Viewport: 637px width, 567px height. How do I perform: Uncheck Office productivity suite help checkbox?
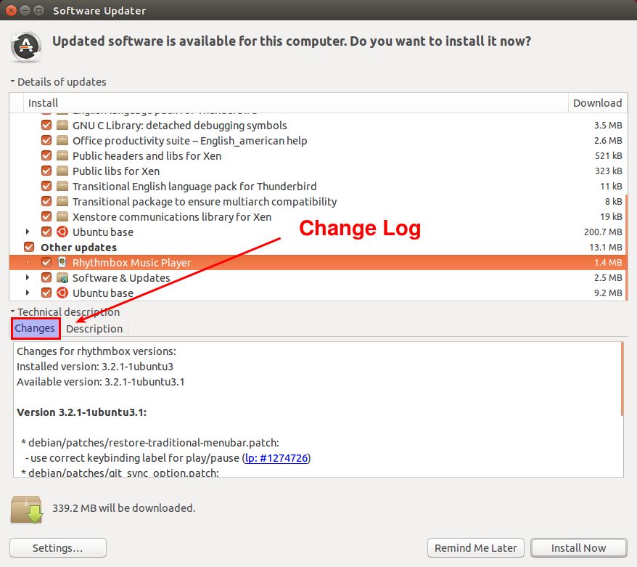coord(46,141)
